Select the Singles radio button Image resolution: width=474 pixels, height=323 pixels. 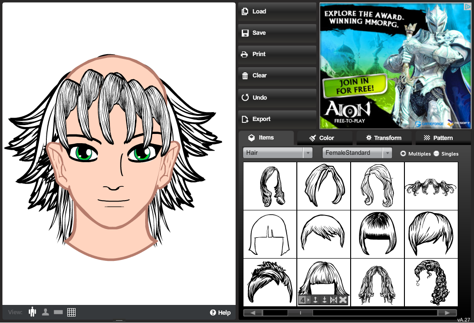click(436, 153)
